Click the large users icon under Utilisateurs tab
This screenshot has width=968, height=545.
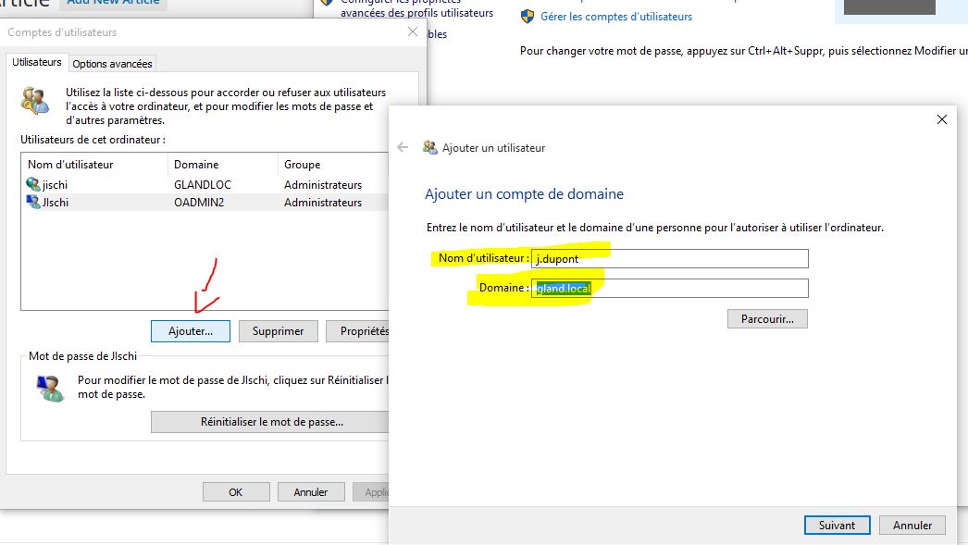[35, 100]
